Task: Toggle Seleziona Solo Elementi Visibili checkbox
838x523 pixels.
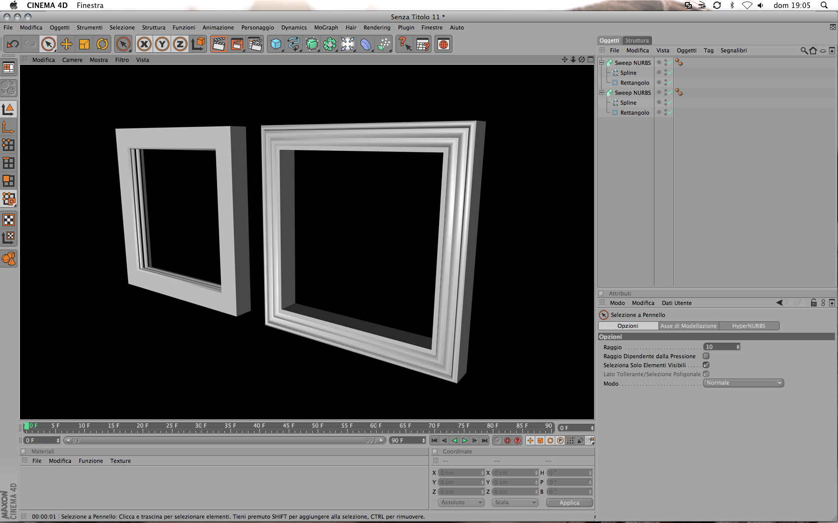Action: (x=706, y=365)
